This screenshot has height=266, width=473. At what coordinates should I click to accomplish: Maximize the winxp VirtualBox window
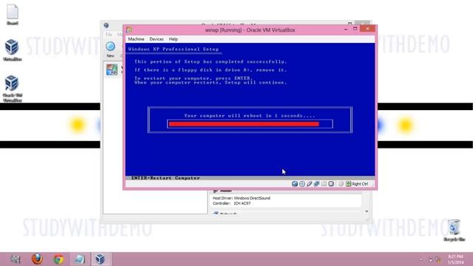[x=355, y=29]
